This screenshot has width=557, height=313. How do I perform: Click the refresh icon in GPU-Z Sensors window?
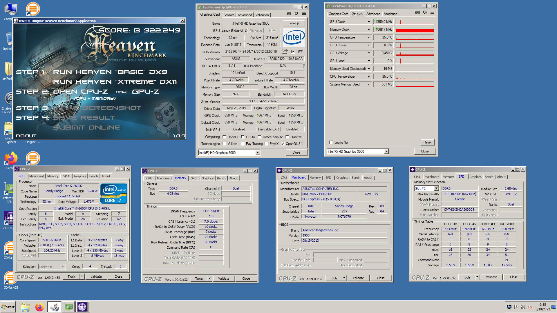(425, 12)
